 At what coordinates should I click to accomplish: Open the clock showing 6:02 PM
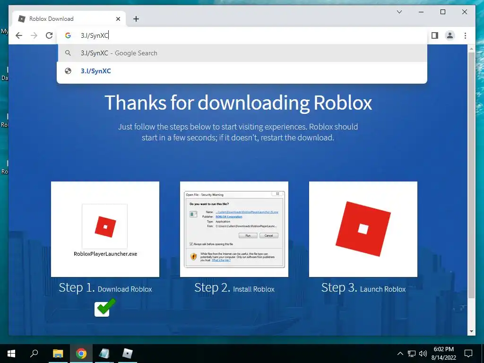(x=443, y=354)
